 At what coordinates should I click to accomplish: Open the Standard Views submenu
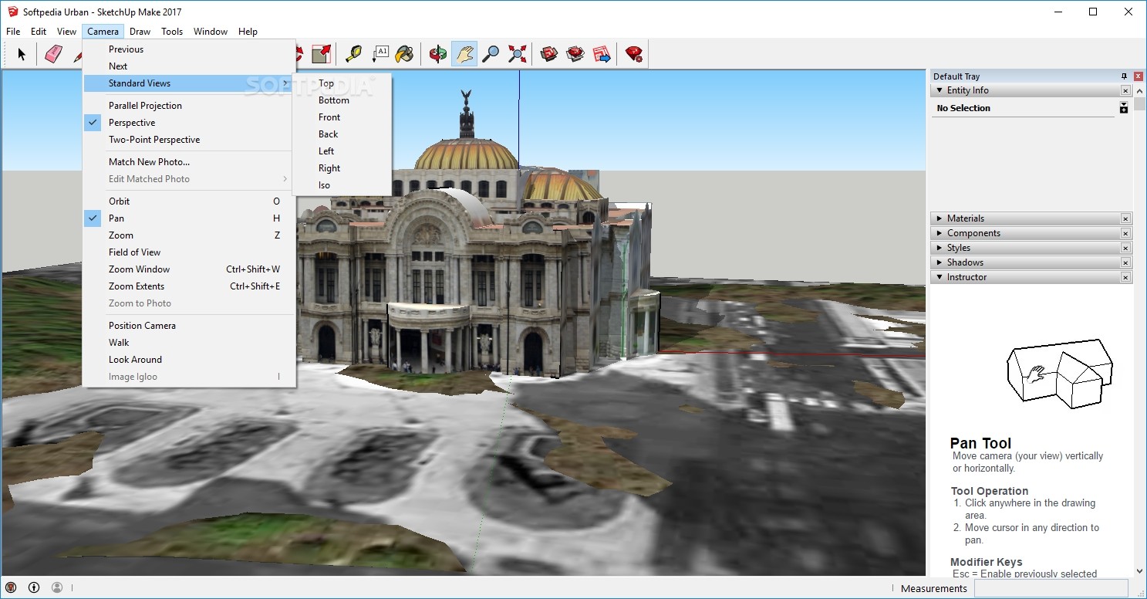point(189,83)
